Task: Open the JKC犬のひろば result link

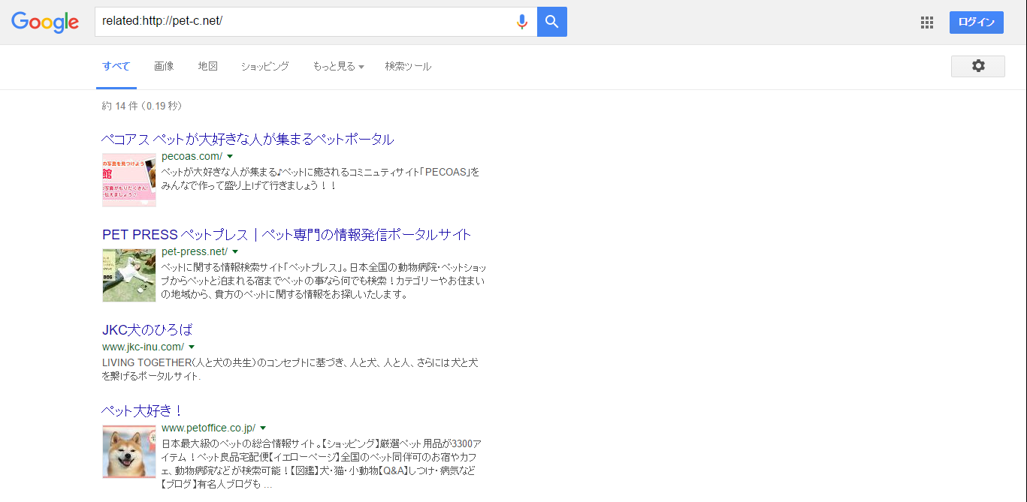Action: [x=147, y=329]
